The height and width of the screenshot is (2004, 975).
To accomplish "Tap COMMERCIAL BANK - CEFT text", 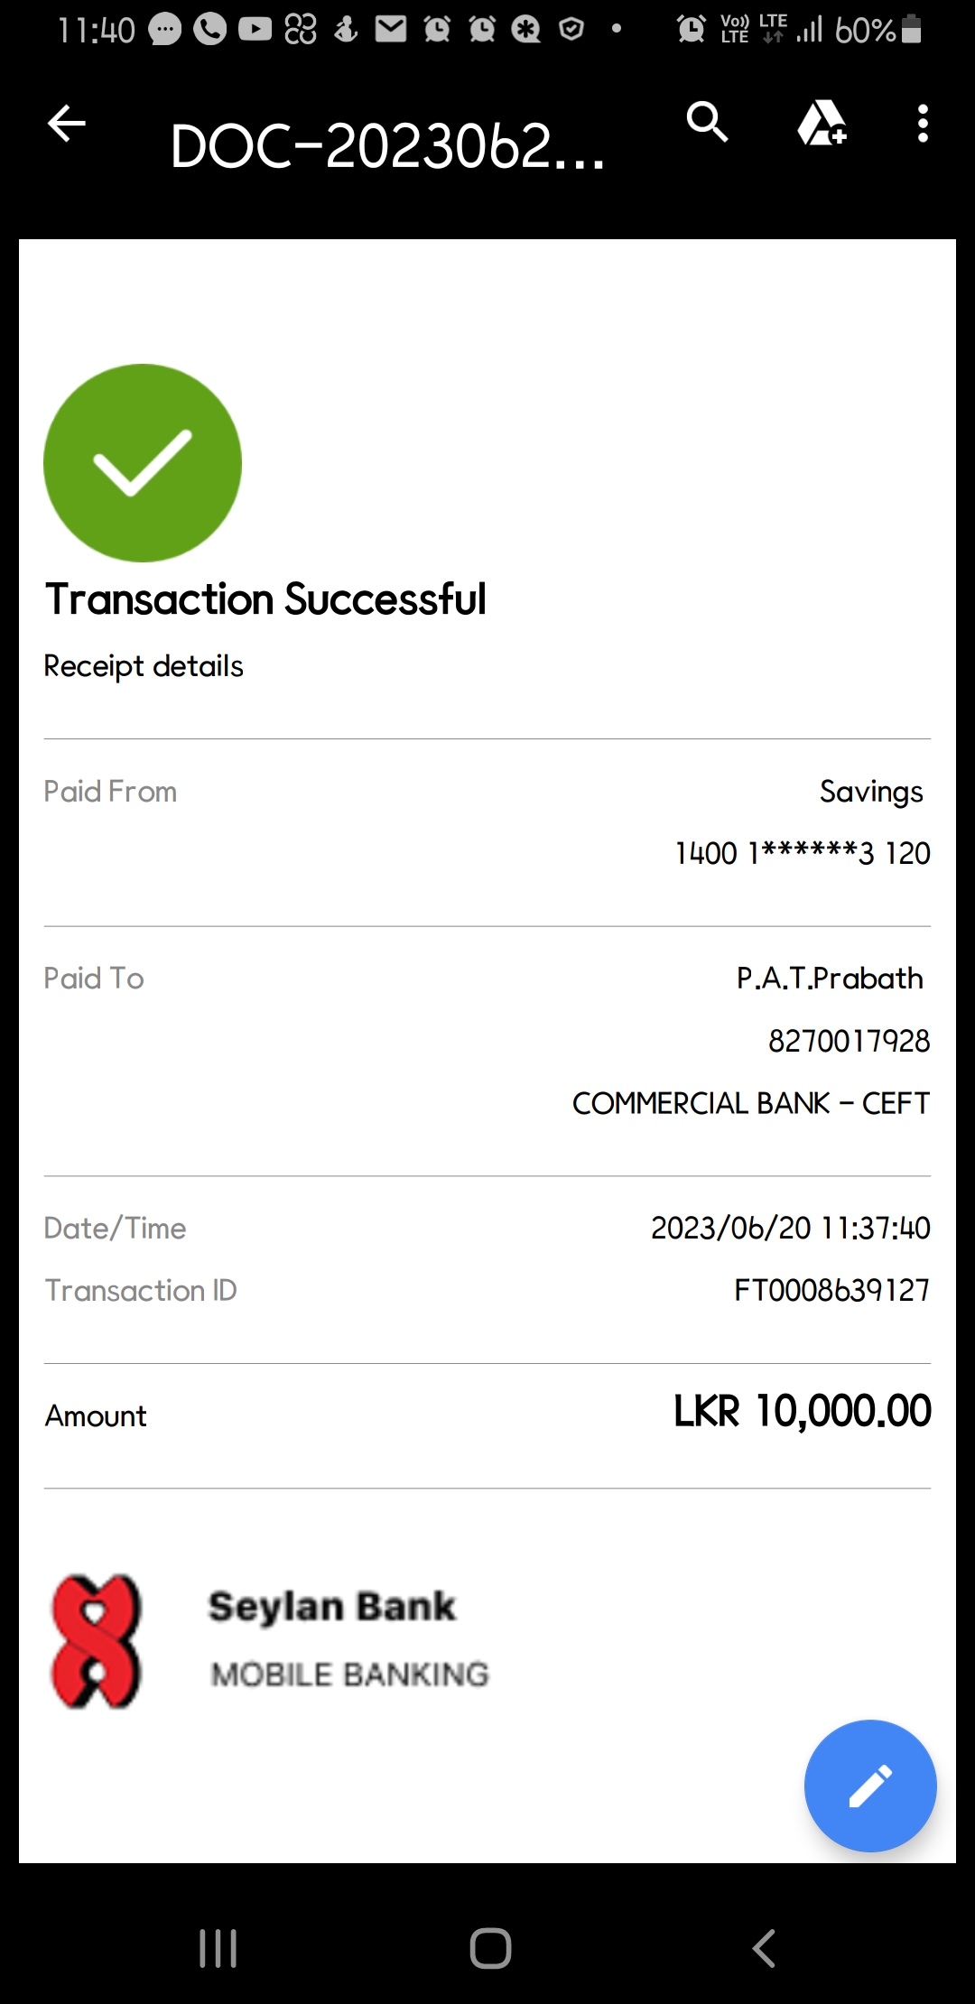I will (x=750, y=1103).
